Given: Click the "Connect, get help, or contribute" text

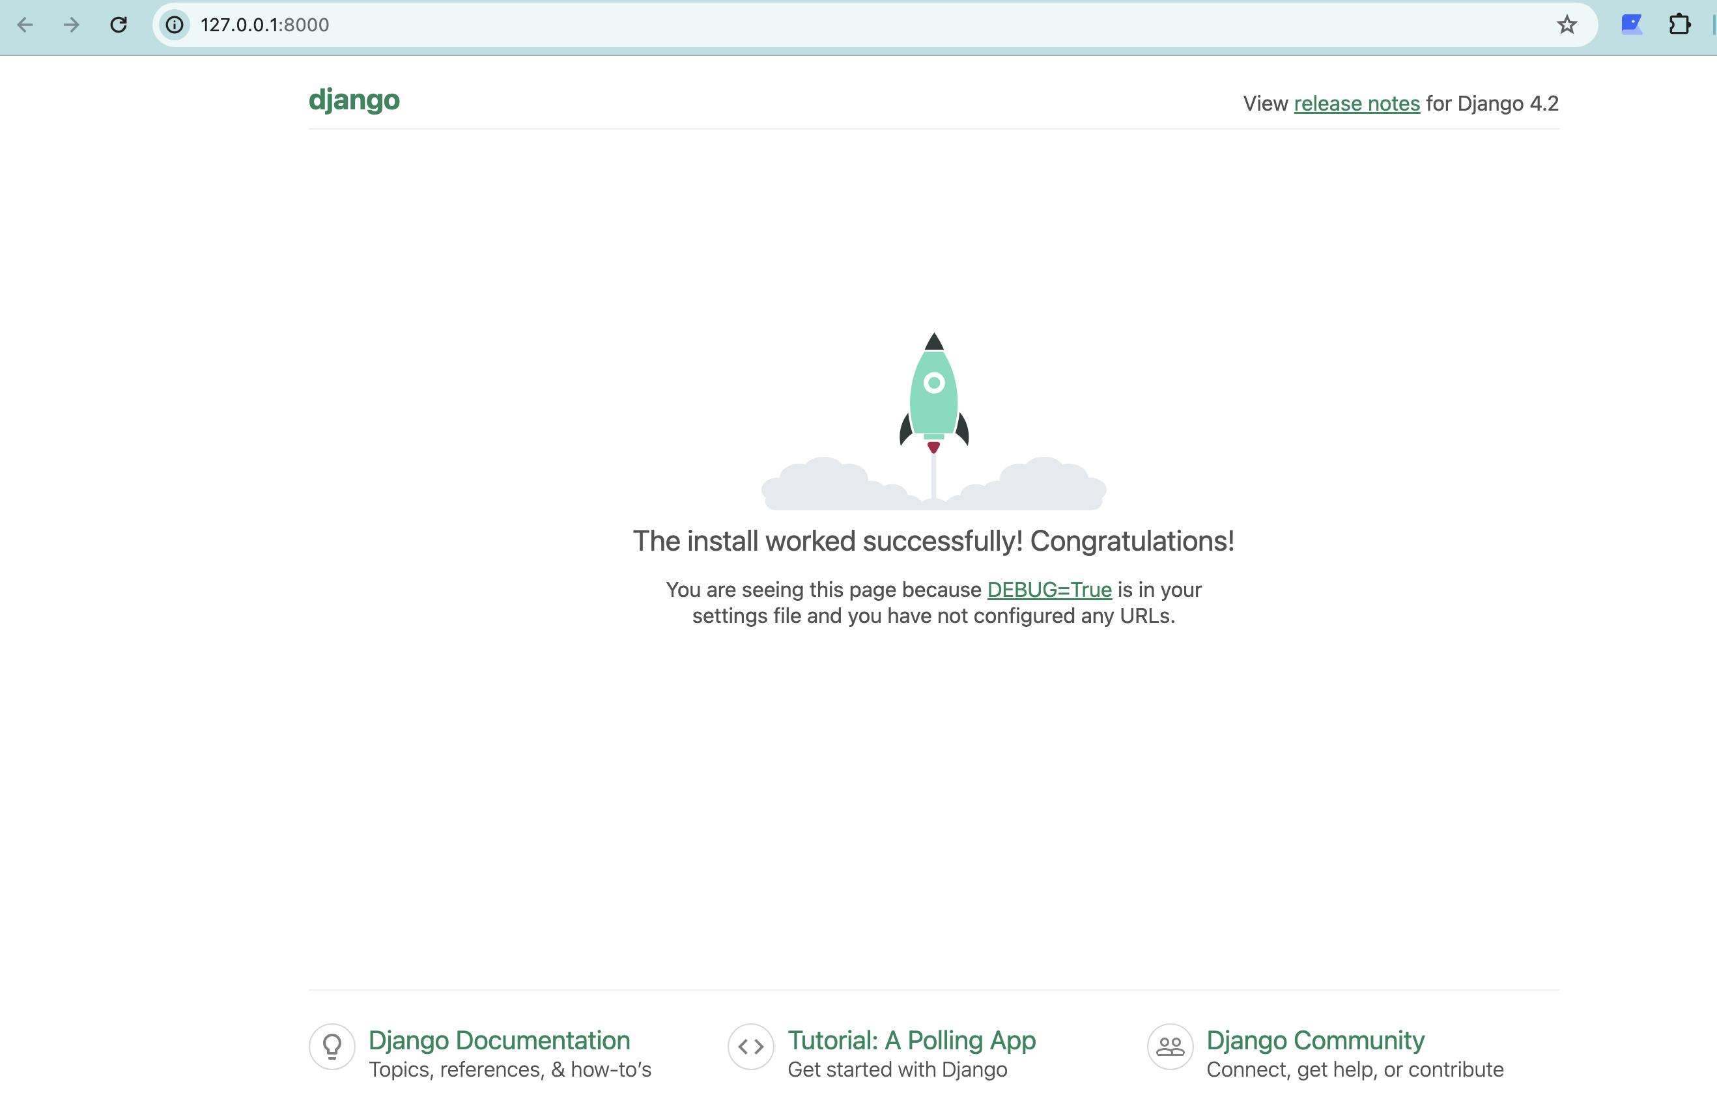Looking at the screenshot, I should tap(1355, 1069).
